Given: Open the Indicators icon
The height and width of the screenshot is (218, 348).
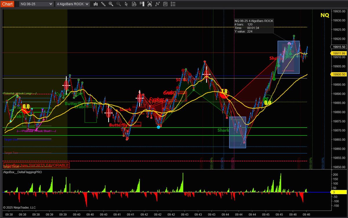Looking at the screenshot, I should coord(157,4).
